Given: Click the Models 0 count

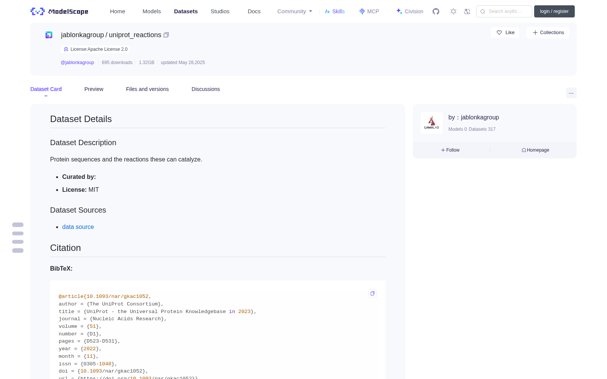Looking at the screenshot, I should coord(458,129).
